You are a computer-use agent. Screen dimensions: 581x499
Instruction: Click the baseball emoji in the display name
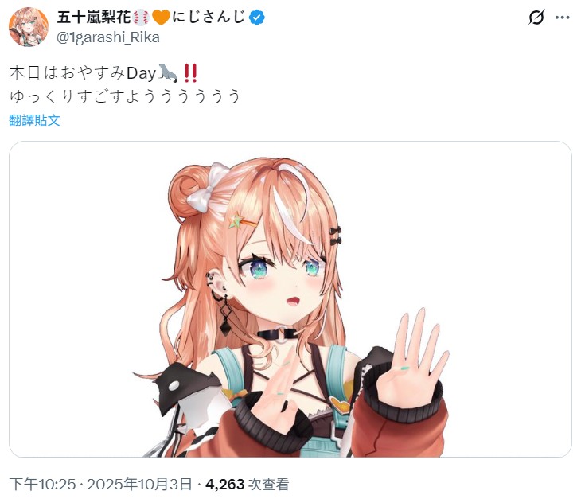(x=141, y=17)
